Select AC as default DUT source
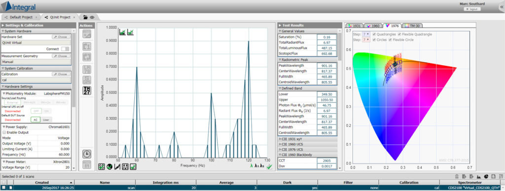 point(36,120)
